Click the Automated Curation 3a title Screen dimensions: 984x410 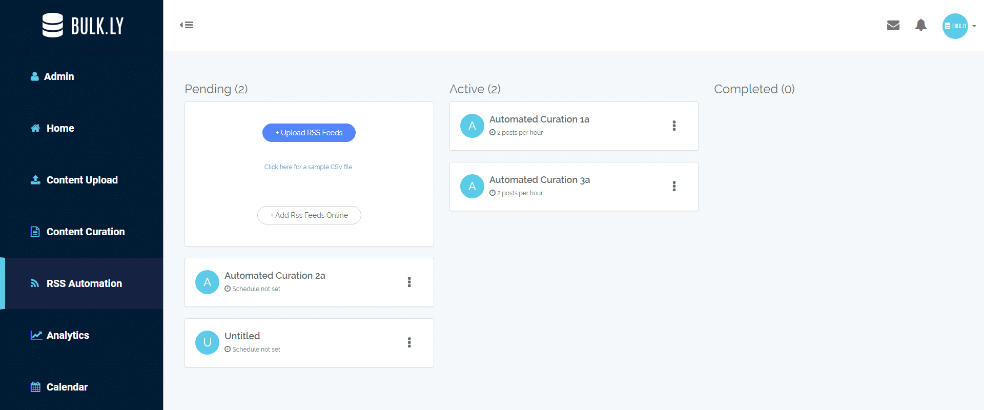[540, 180]
